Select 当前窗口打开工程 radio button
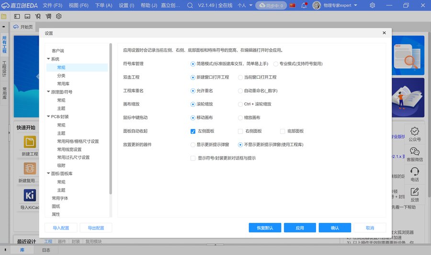The image size is (431, 255). (x=240, y=77)
